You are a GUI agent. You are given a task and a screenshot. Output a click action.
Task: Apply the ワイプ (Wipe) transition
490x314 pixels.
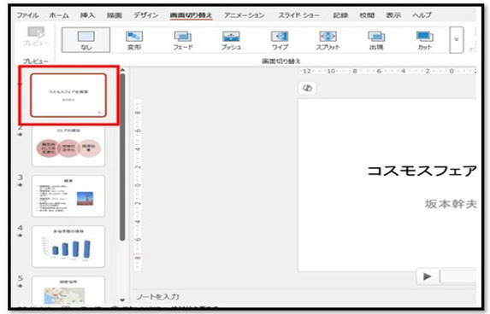click(280, 40)
